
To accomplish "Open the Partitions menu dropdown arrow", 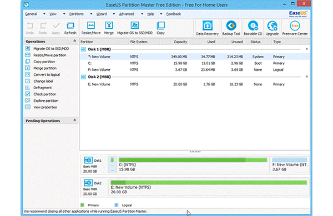I will pyautogui.click(x=91, y=14).
